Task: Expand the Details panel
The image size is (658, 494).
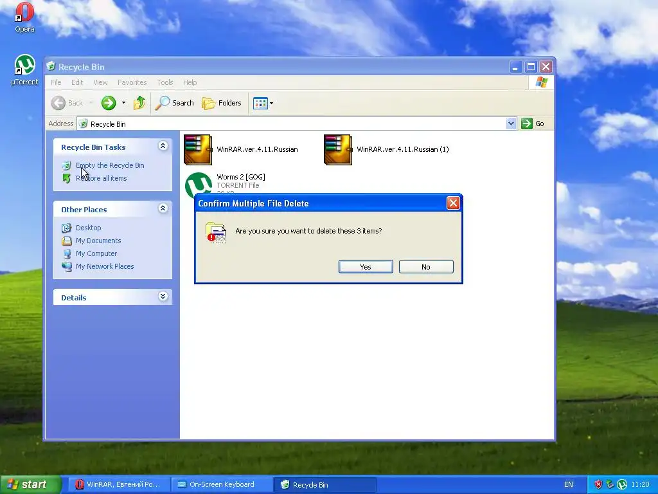Action: [x=163, y=296]
